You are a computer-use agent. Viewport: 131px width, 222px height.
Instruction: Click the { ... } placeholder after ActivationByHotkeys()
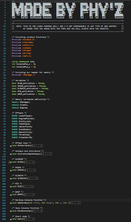[x=47, y=154]
